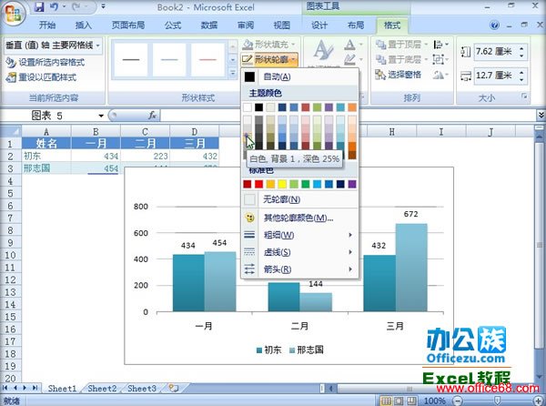Open the 形状填充 dropdown

269,45
